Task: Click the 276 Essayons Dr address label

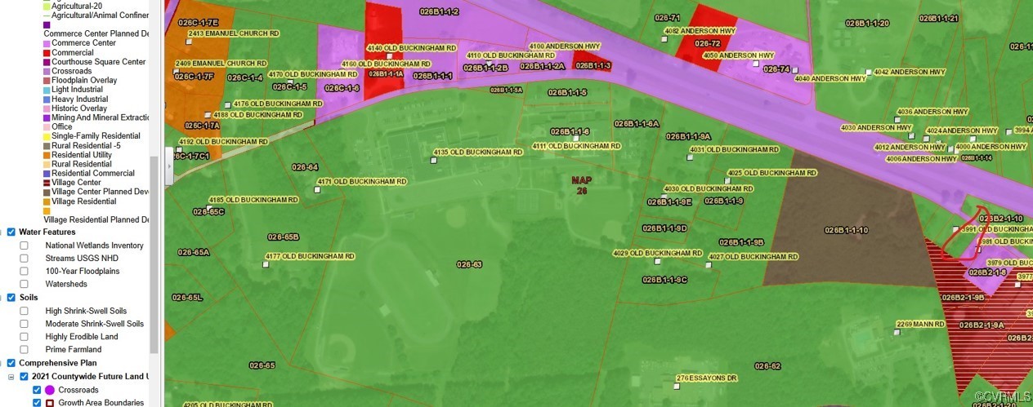Action: [707, 378]
